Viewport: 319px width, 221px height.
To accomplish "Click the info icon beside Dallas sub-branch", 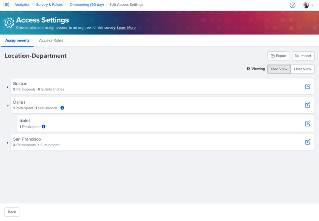I will (x=62, y=108).
